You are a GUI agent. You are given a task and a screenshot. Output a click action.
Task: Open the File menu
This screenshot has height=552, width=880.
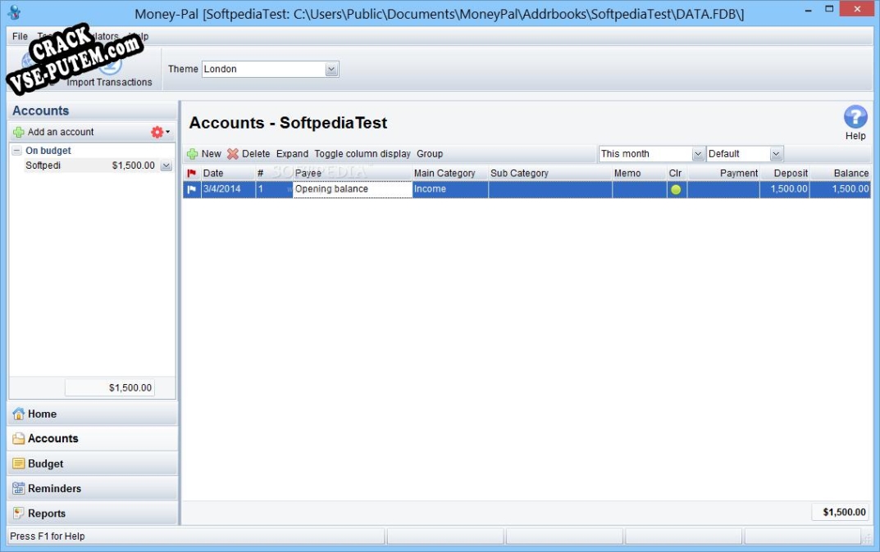click(x=20, y=37)
